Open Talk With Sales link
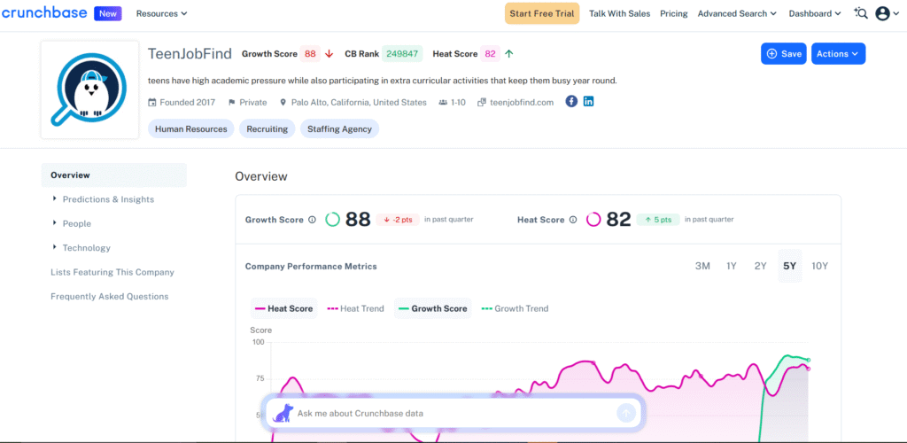 [619, 13]
